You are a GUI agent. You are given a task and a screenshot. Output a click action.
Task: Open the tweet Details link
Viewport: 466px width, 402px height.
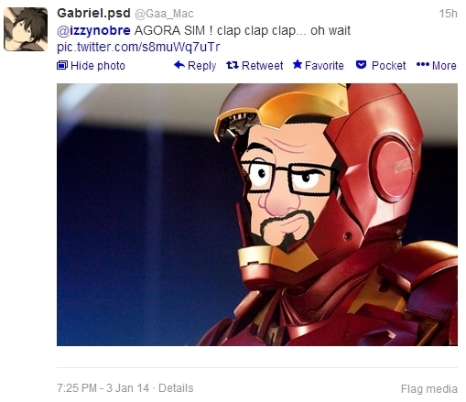pyautogui.click(x=176, y=388)
